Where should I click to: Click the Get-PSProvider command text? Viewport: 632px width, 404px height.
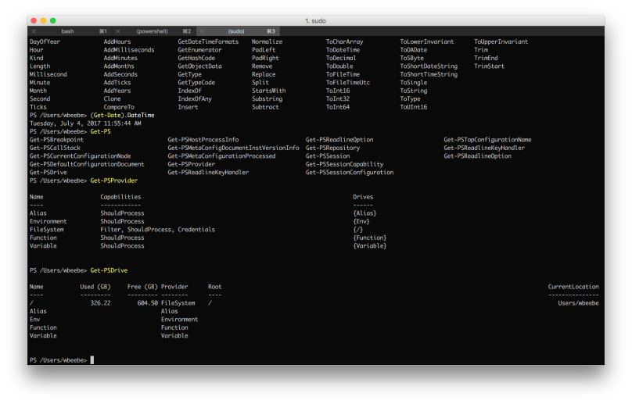tap(113, 181)
